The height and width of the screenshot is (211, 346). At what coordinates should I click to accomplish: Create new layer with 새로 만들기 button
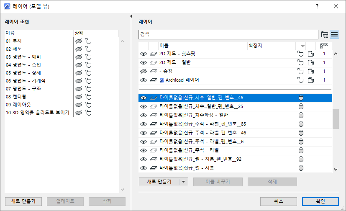(x=159, y=182)
